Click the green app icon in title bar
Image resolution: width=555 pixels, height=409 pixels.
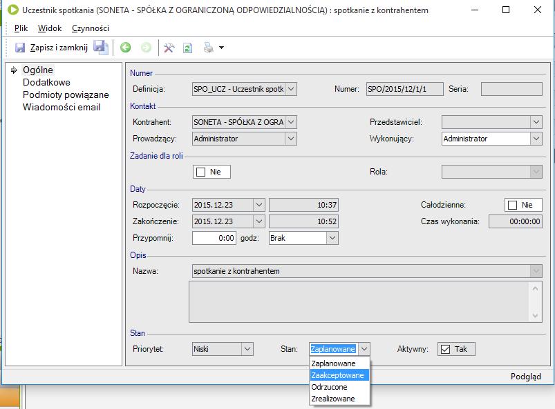tap(12, 10)
